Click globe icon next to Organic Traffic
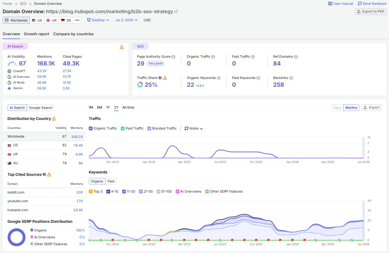Screen dimensions: 389x253 (213, 57)
